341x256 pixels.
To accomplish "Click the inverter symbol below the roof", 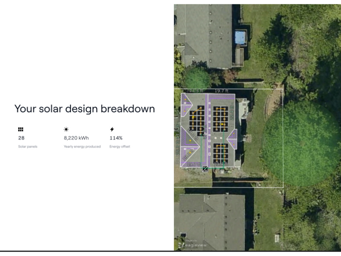I will click(205, 169).
